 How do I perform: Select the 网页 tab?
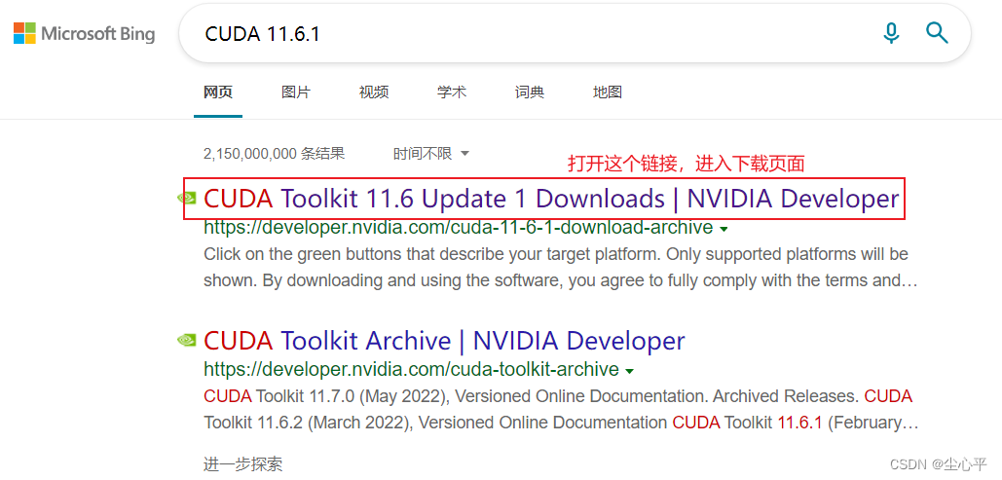click(218, 92)
